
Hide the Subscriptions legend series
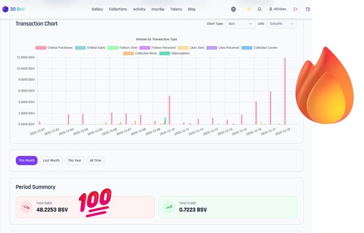click(175, 53)
